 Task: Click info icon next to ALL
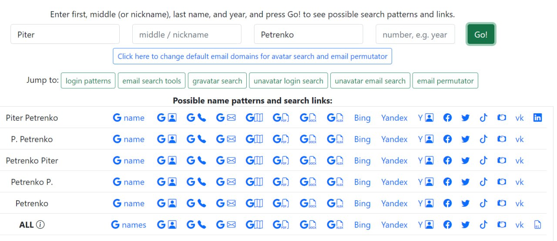(x=40, y=225)
